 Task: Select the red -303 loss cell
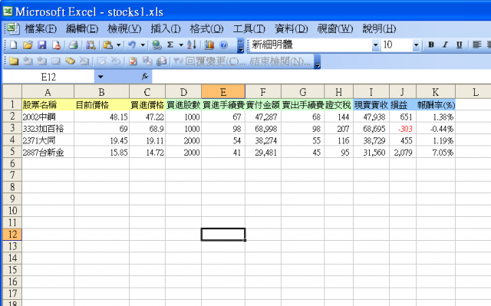pyautogui.click(x=403, y=129)
